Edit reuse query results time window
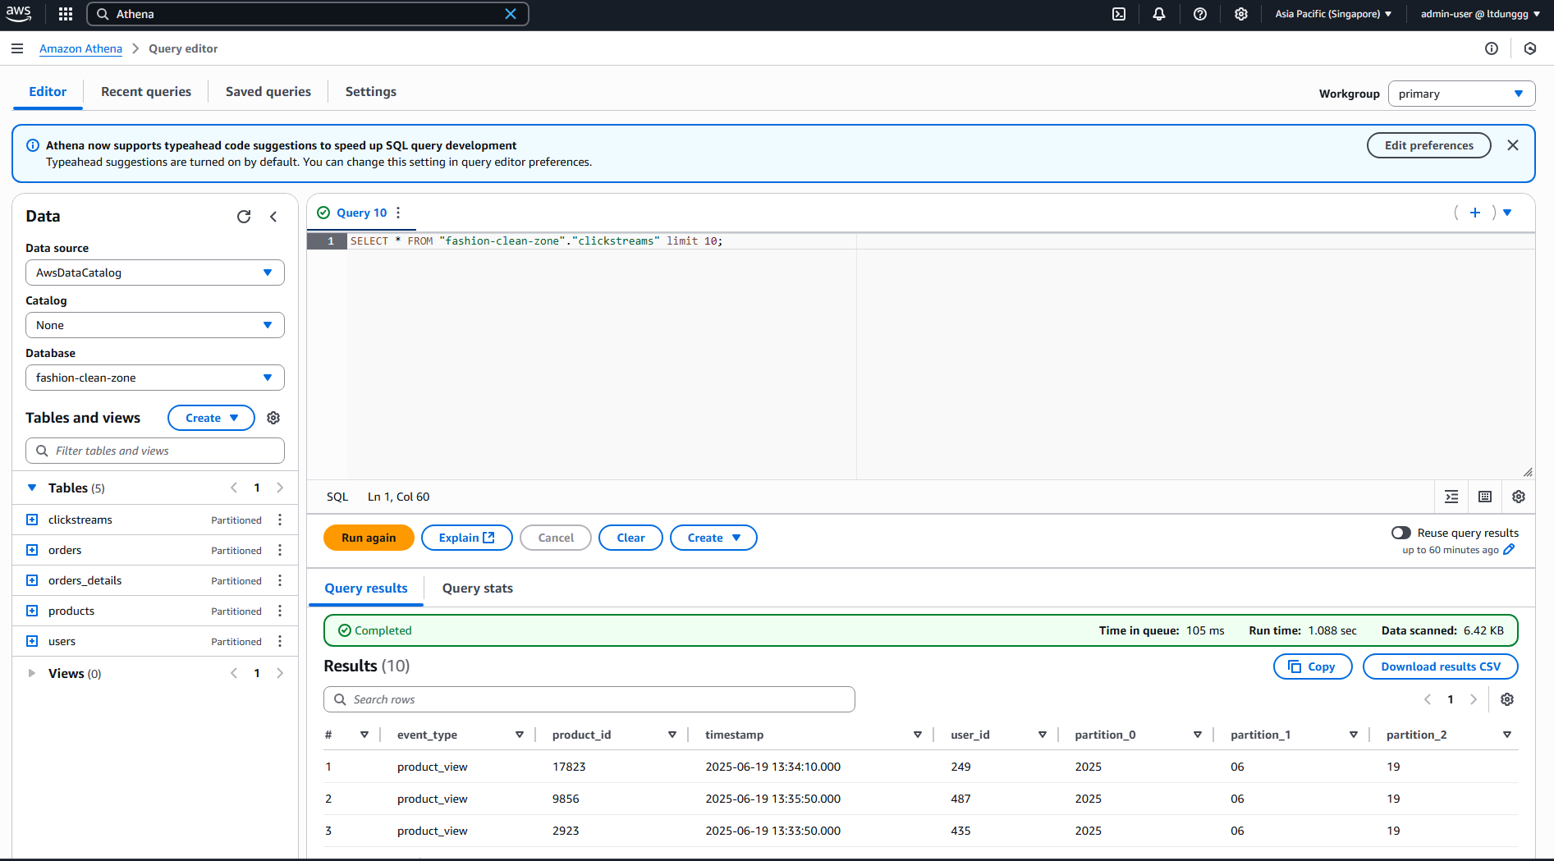This screenshot has width=1554, height=861. pyautogui.click(x=1509, y=550)
